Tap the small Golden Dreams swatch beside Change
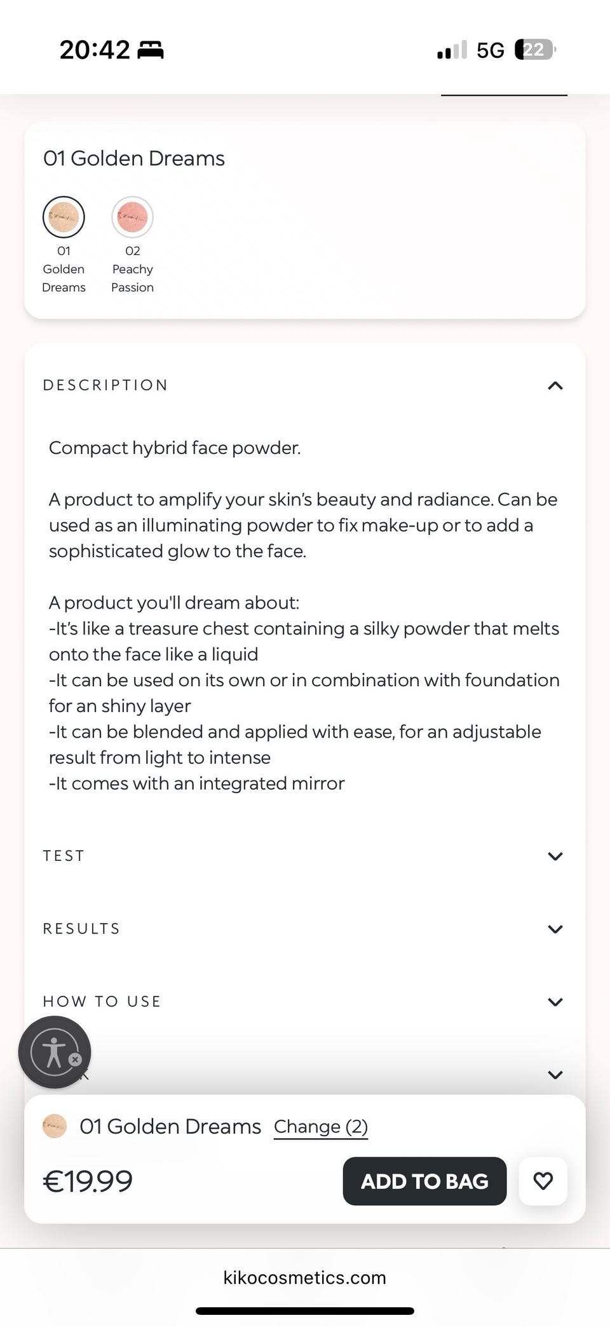 coord(55,1126)
